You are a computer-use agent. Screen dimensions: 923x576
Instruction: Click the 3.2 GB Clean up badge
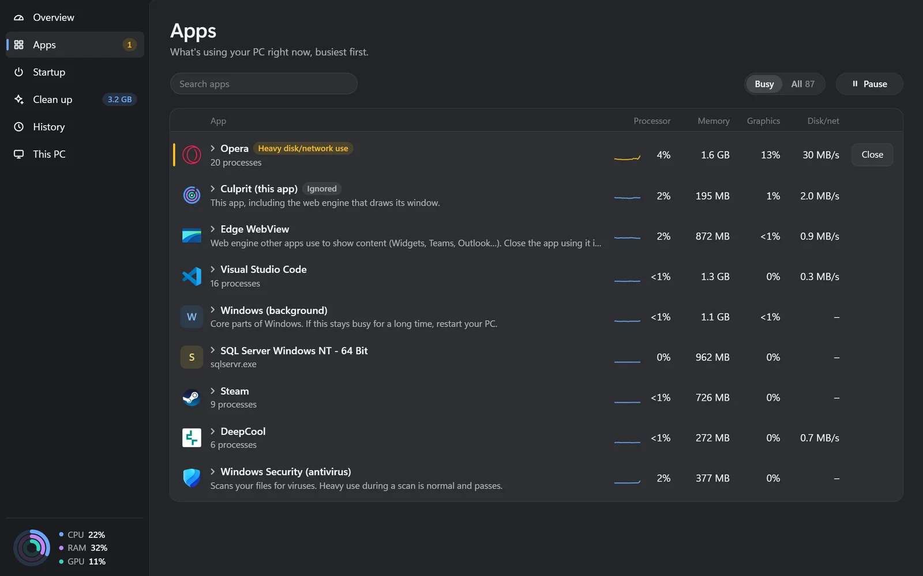(120, 100)
